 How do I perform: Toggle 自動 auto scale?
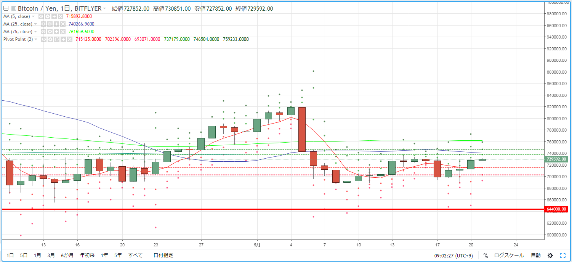[536, 256]
